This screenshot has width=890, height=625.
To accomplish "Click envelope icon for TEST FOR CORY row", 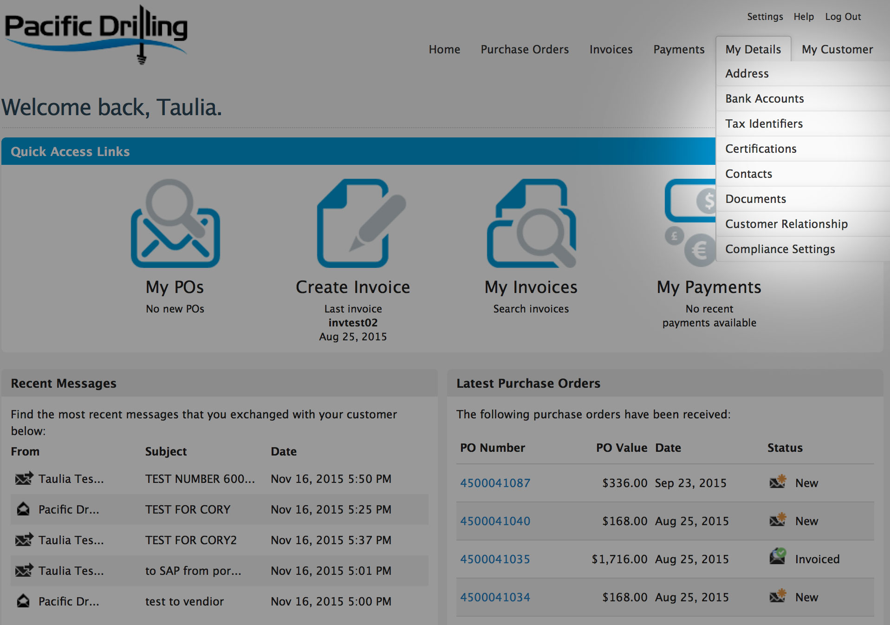I will [x=23, y=509].
